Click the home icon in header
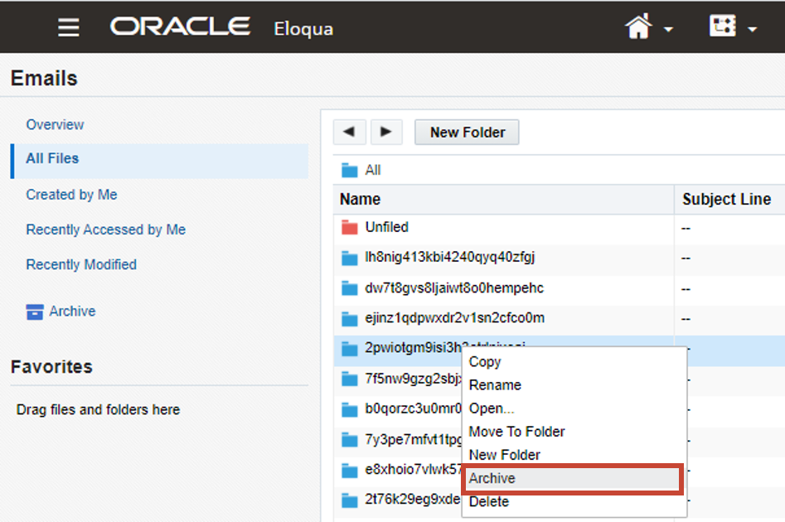785x522 pixels. click(638, 27)
